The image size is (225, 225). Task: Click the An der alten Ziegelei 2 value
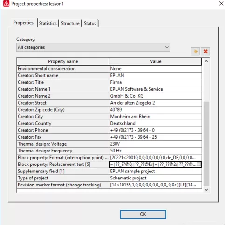click(156, 103)
